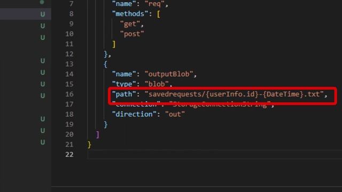Click the opening bracket after methods
The height and width of the screenshot is (192, 342).
click(159, 14)
